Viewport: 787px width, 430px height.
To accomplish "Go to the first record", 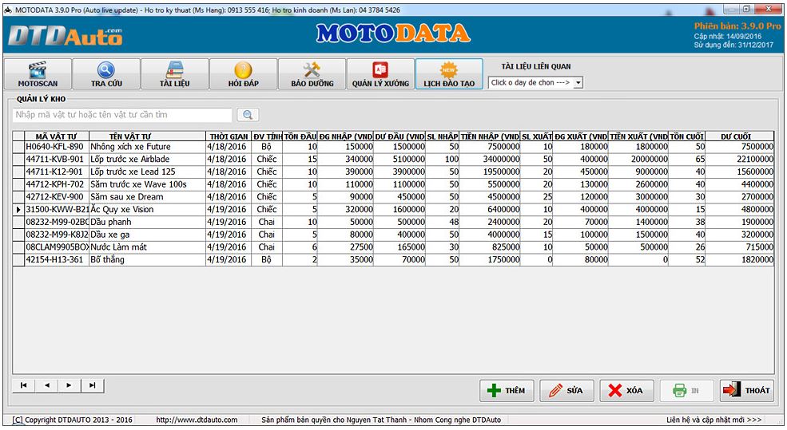I will 24,385.
